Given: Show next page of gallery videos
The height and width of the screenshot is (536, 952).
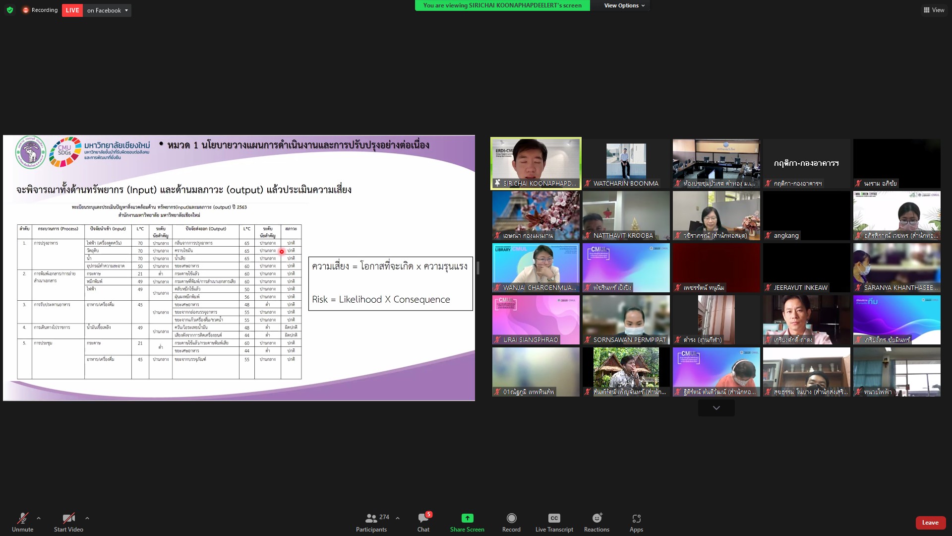Looking at the screenshot, I should tap(716, 408).
